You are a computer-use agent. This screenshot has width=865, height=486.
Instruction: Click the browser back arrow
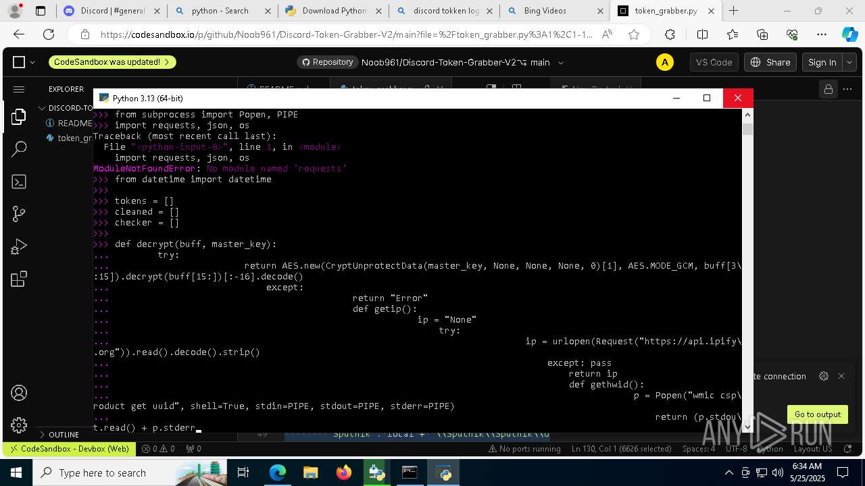pyautogui.click(x=19, y=34)
